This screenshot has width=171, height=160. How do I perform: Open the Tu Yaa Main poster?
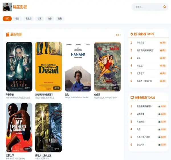(x=107, y=67)
